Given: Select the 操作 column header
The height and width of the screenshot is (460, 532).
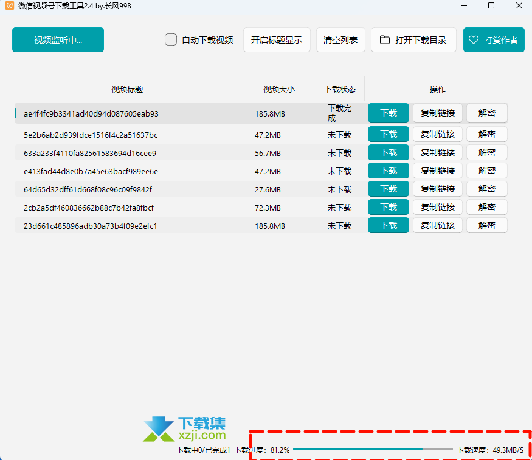Looking at the screenshot, I should tap(437, 89).
